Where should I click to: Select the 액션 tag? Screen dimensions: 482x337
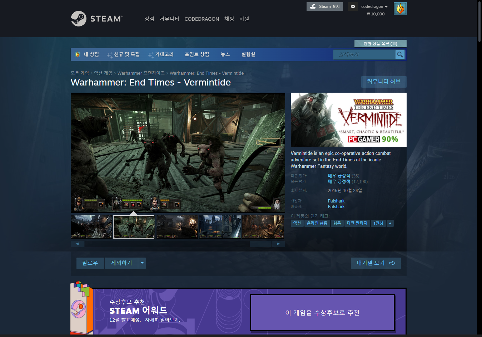pos(297,223)
